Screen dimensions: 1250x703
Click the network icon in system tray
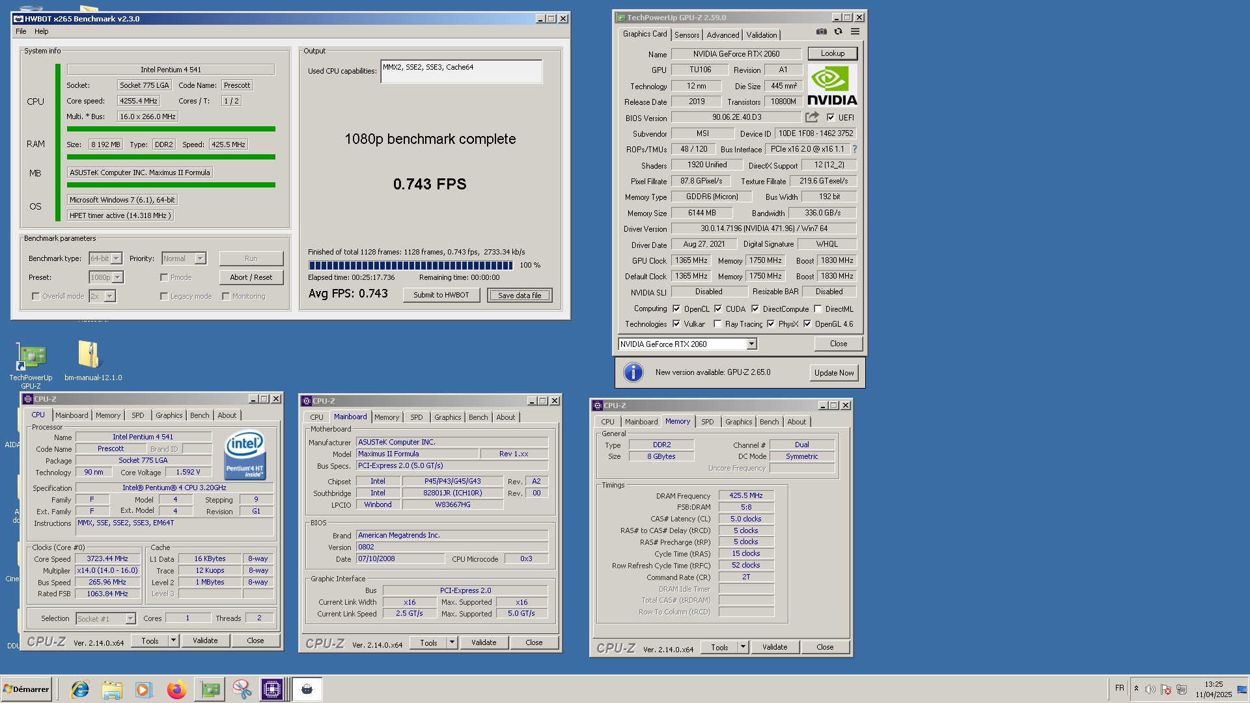[1182, 689]
